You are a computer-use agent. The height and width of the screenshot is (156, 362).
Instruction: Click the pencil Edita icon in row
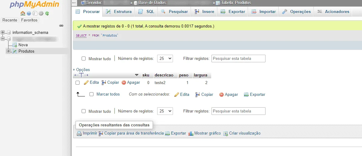[86, 82]
